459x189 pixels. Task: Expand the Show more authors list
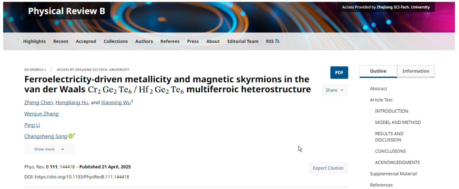coord(49,149)
